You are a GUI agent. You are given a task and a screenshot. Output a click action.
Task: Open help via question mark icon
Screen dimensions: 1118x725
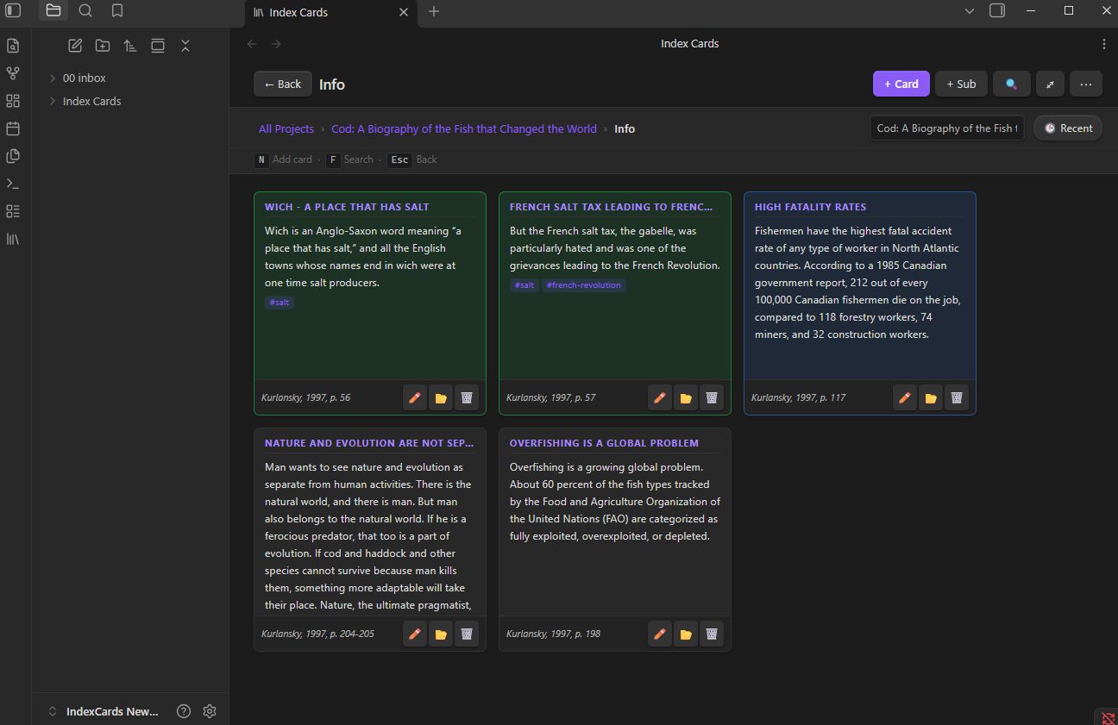183,711
